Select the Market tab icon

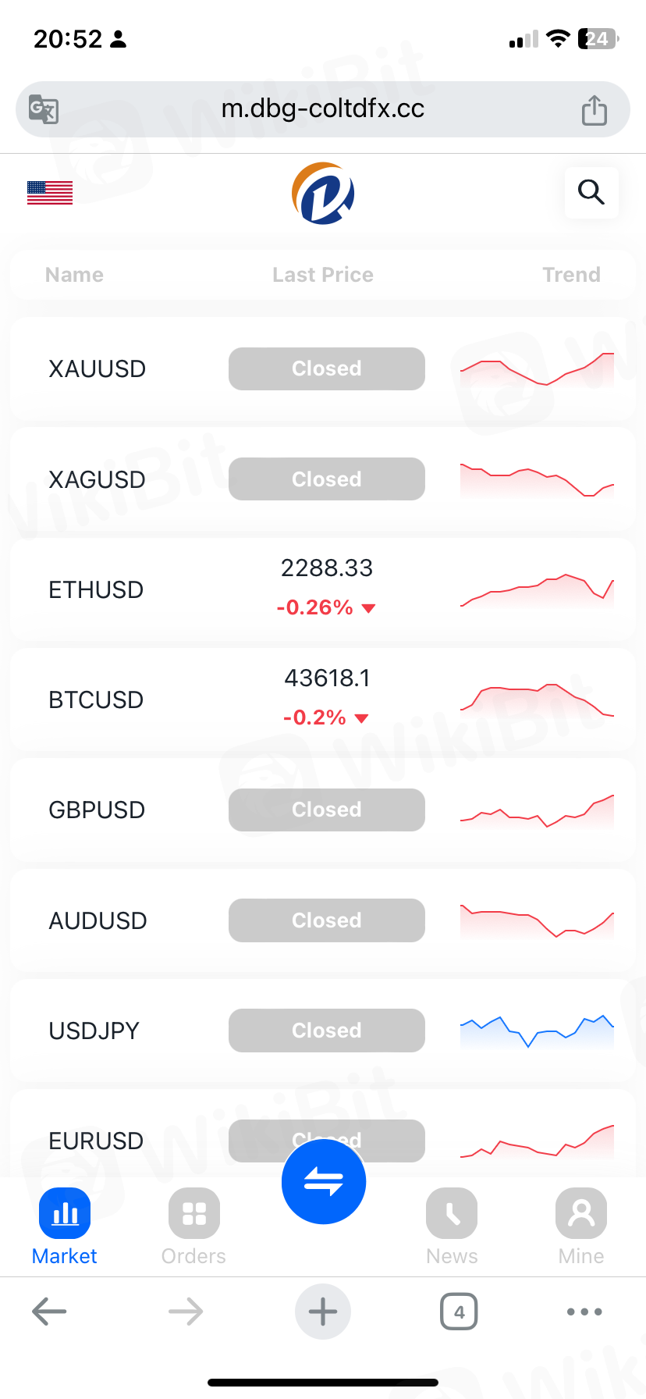pyautogui.click(x=65, y=1215)
